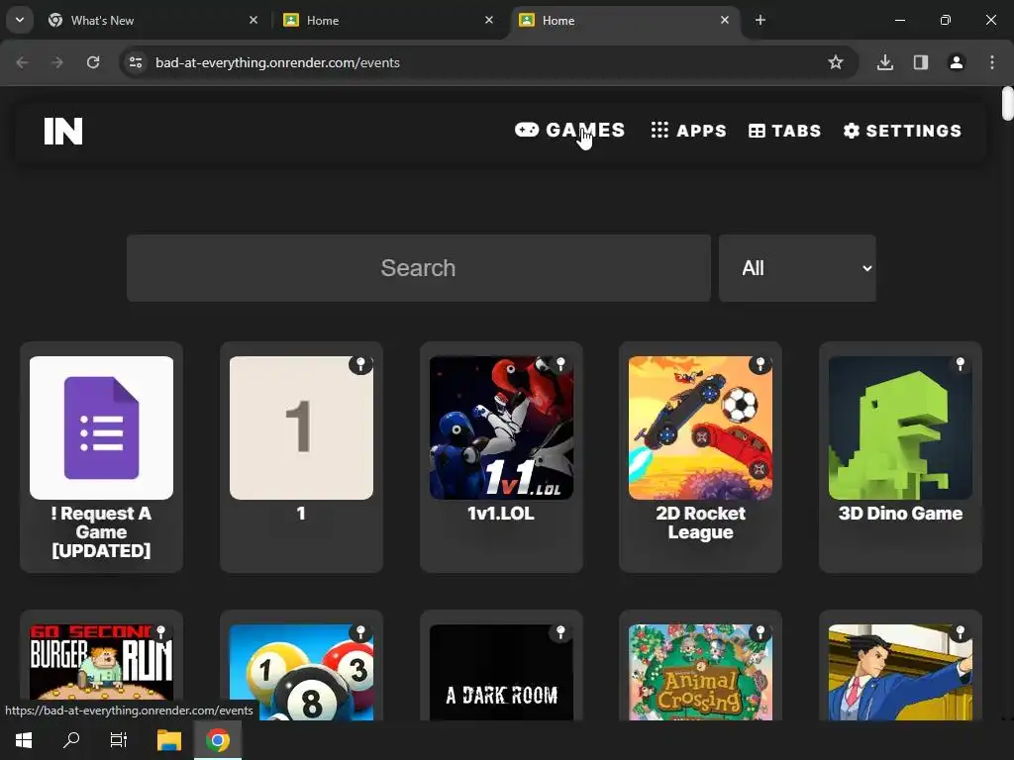
Task: Expand the All category dropdown
Action: pyautogui.click(x=797, y=267)
